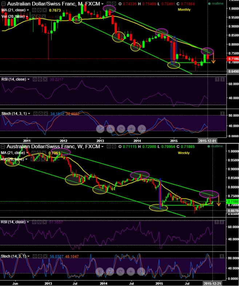This screenshot has height=286, width=239.
Task: Open monthly chart symbol title dropdown arrow
Action: pyautogui.click(x=103, y=4)
